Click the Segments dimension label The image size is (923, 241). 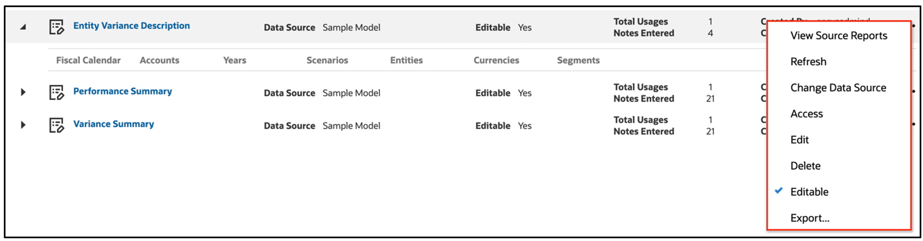(578, 60)
